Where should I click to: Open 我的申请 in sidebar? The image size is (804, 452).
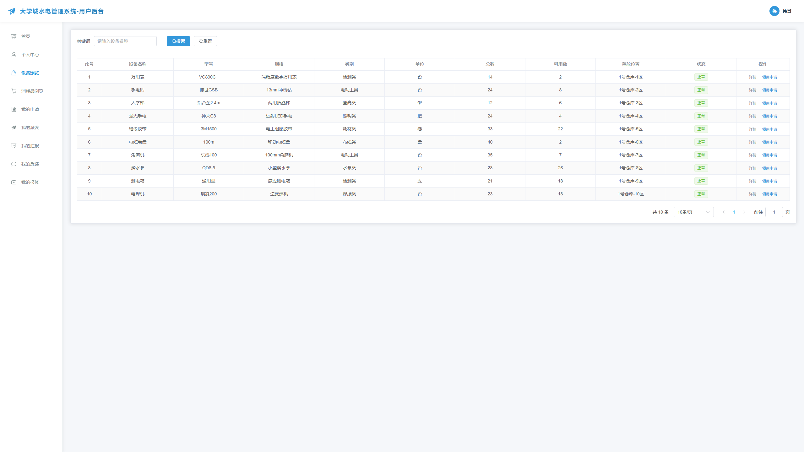tap(31, 109)
